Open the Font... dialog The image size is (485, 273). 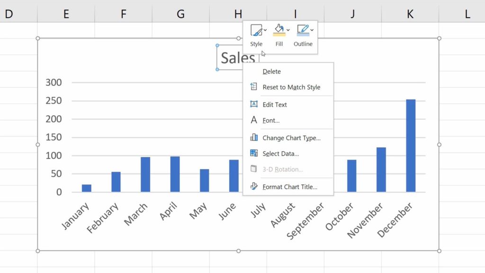coord(271,120)
